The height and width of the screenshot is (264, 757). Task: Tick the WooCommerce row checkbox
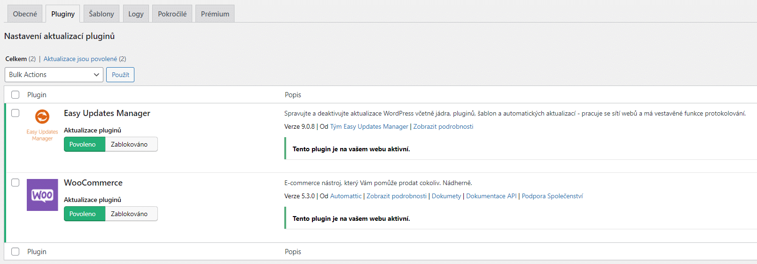coord(16,183)
